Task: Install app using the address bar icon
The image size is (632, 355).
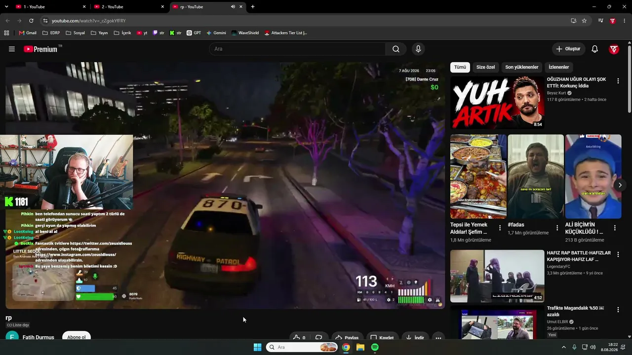Action: point(573,21)
